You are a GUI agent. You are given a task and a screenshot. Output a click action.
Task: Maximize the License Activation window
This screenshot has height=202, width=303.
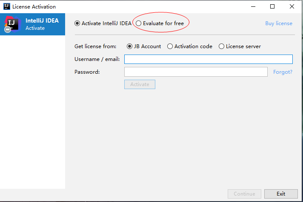coord(272,6)
